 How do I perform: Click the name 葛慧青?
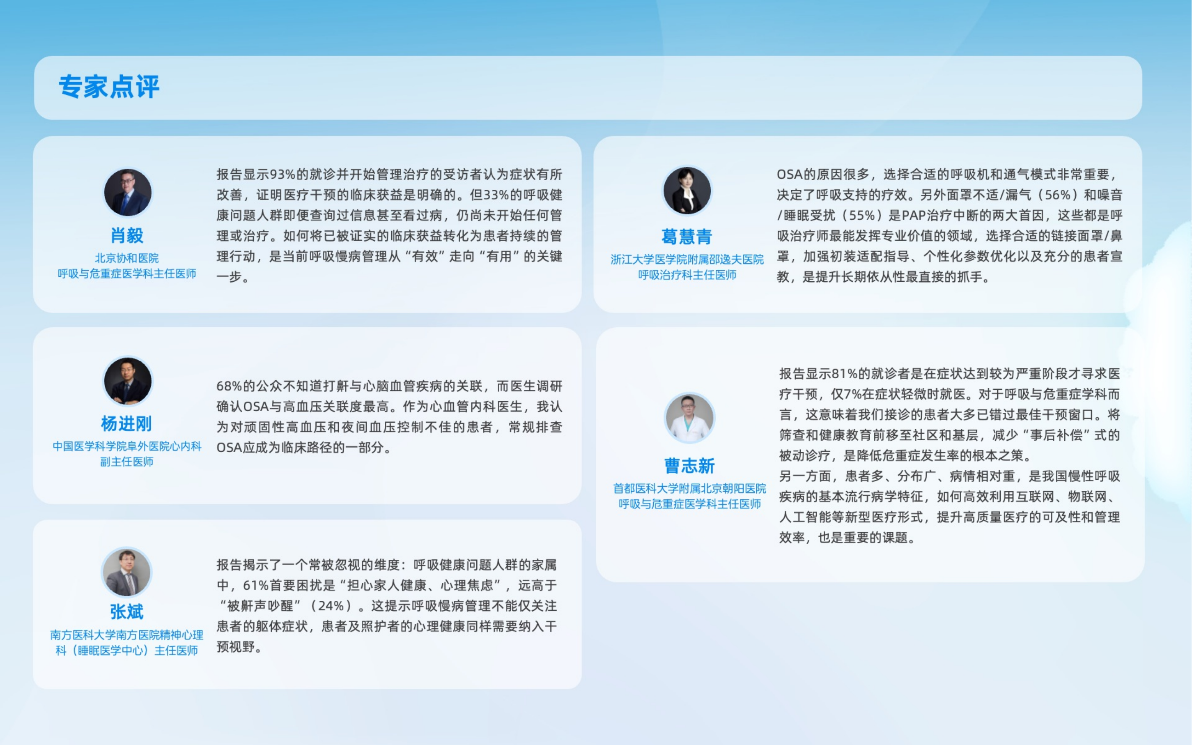point(687,237)
